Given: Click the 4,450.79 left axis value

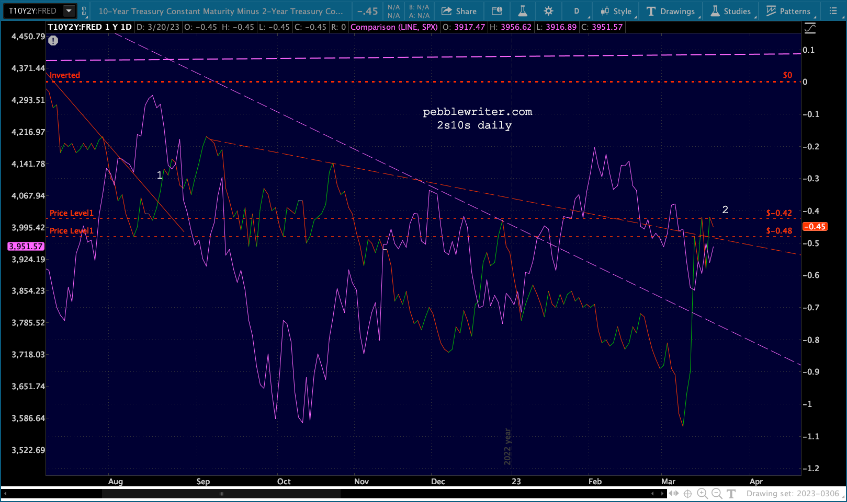Looking at the screenshot, I should (x=28, y=37).
